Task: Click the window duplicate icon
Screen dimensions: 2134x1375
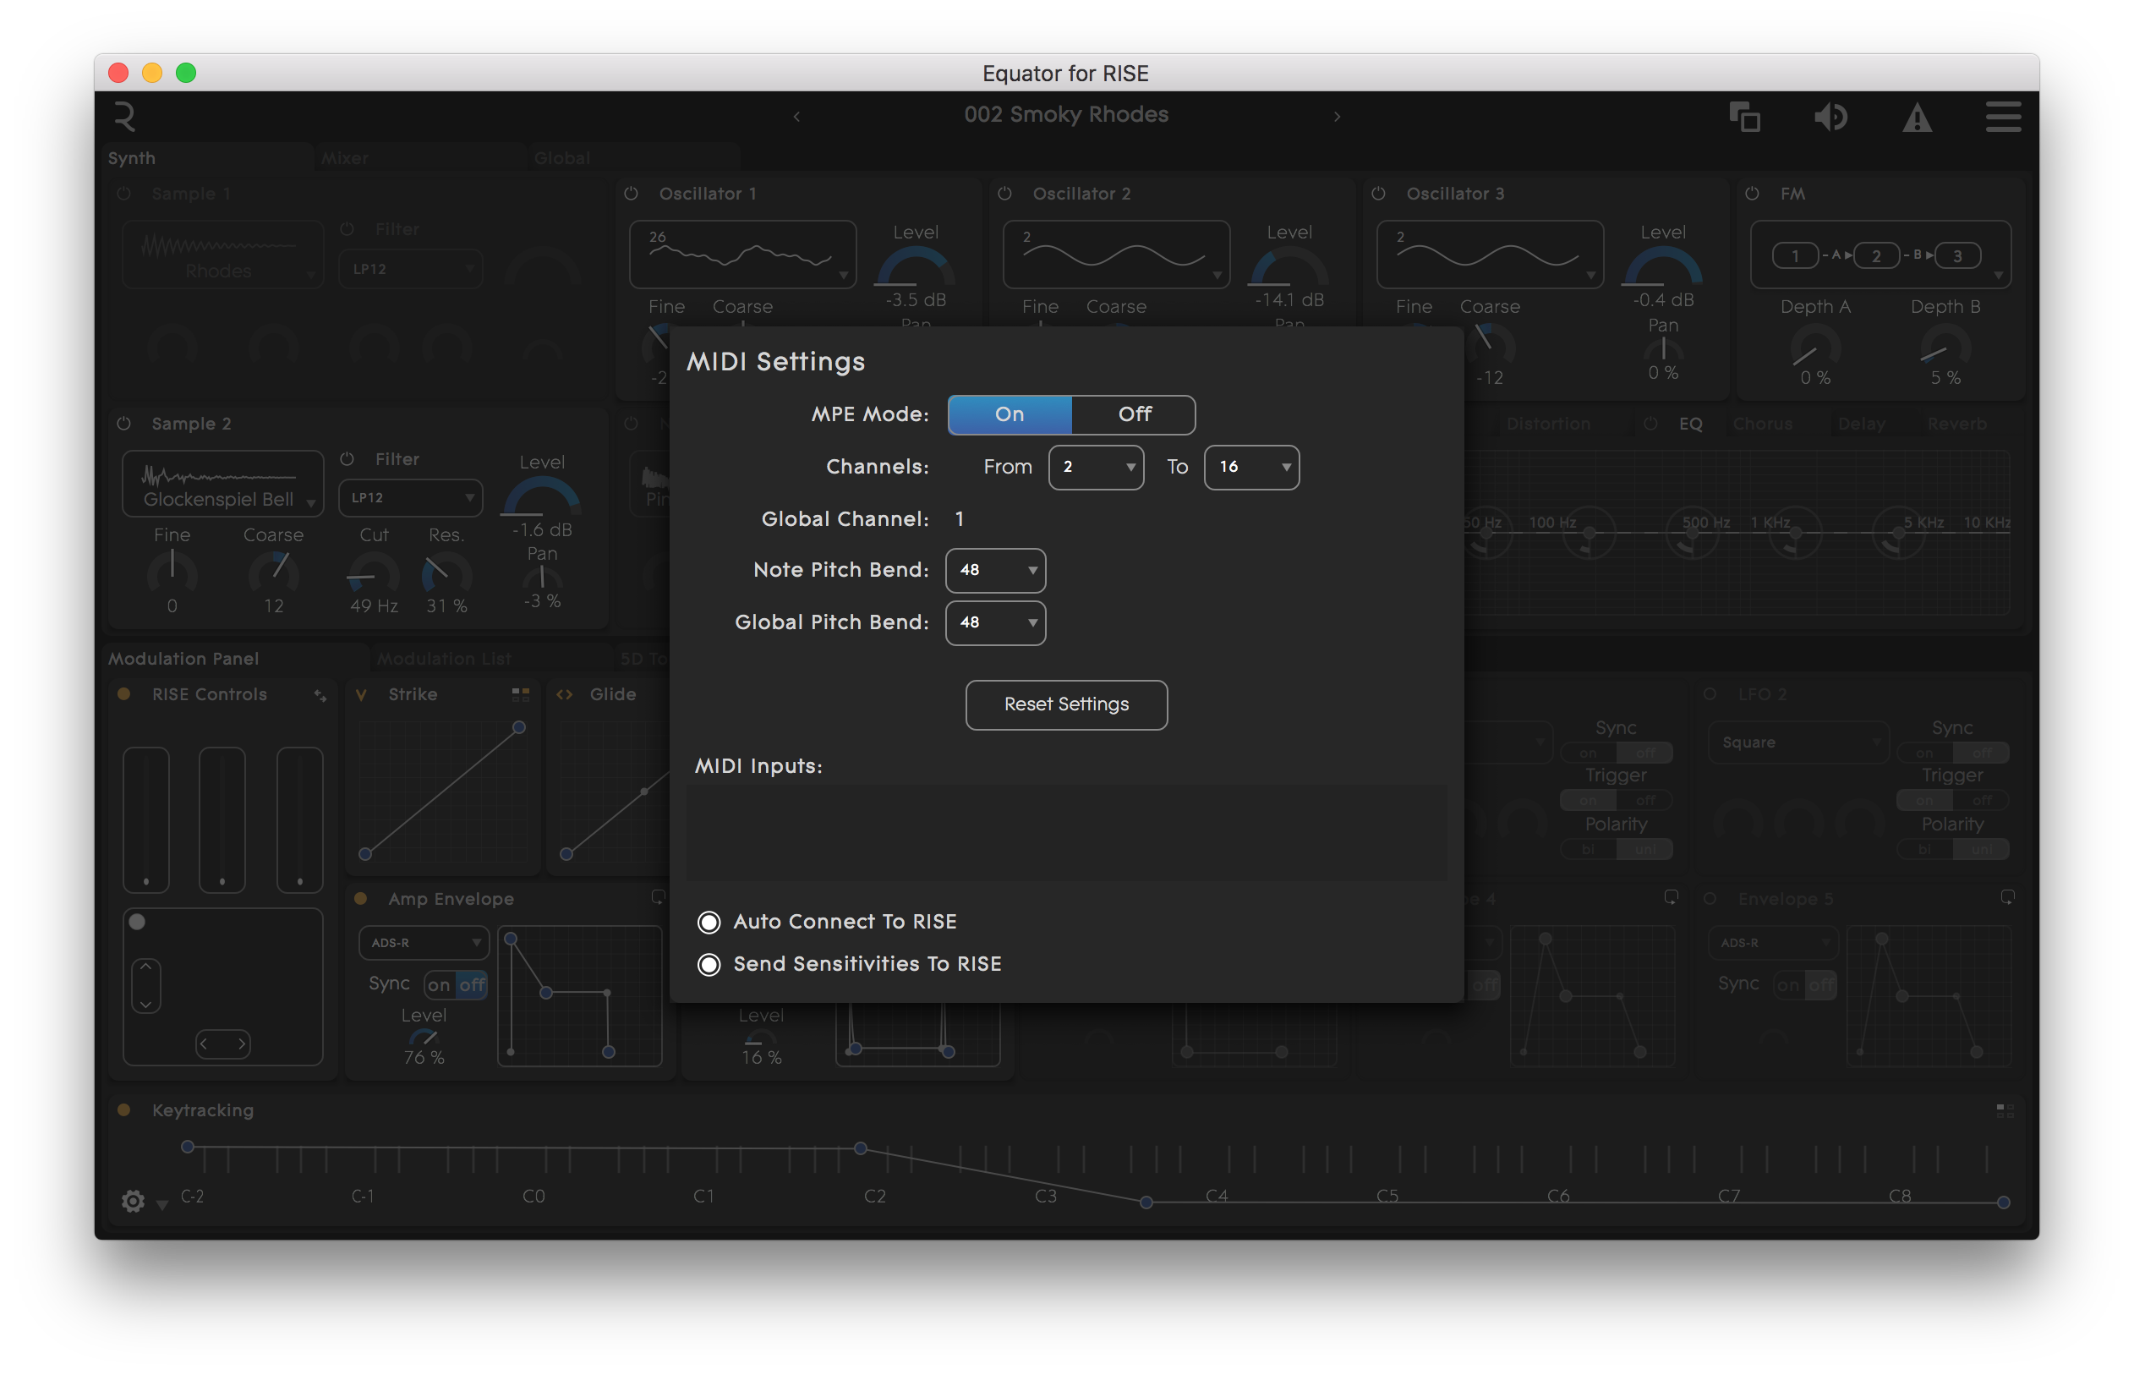Action: [1744, 117]
